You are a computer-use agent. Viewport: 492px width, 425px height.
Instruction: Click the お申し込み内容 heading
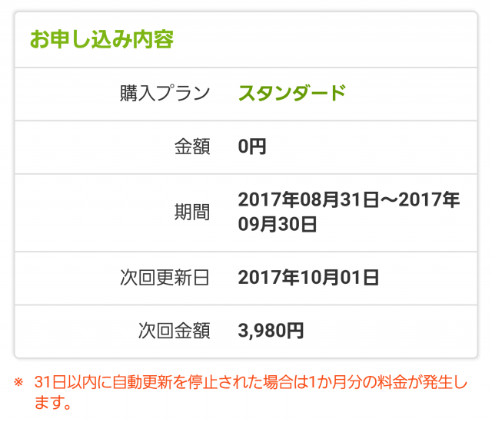pyautogui.click(x=101, y=39)
